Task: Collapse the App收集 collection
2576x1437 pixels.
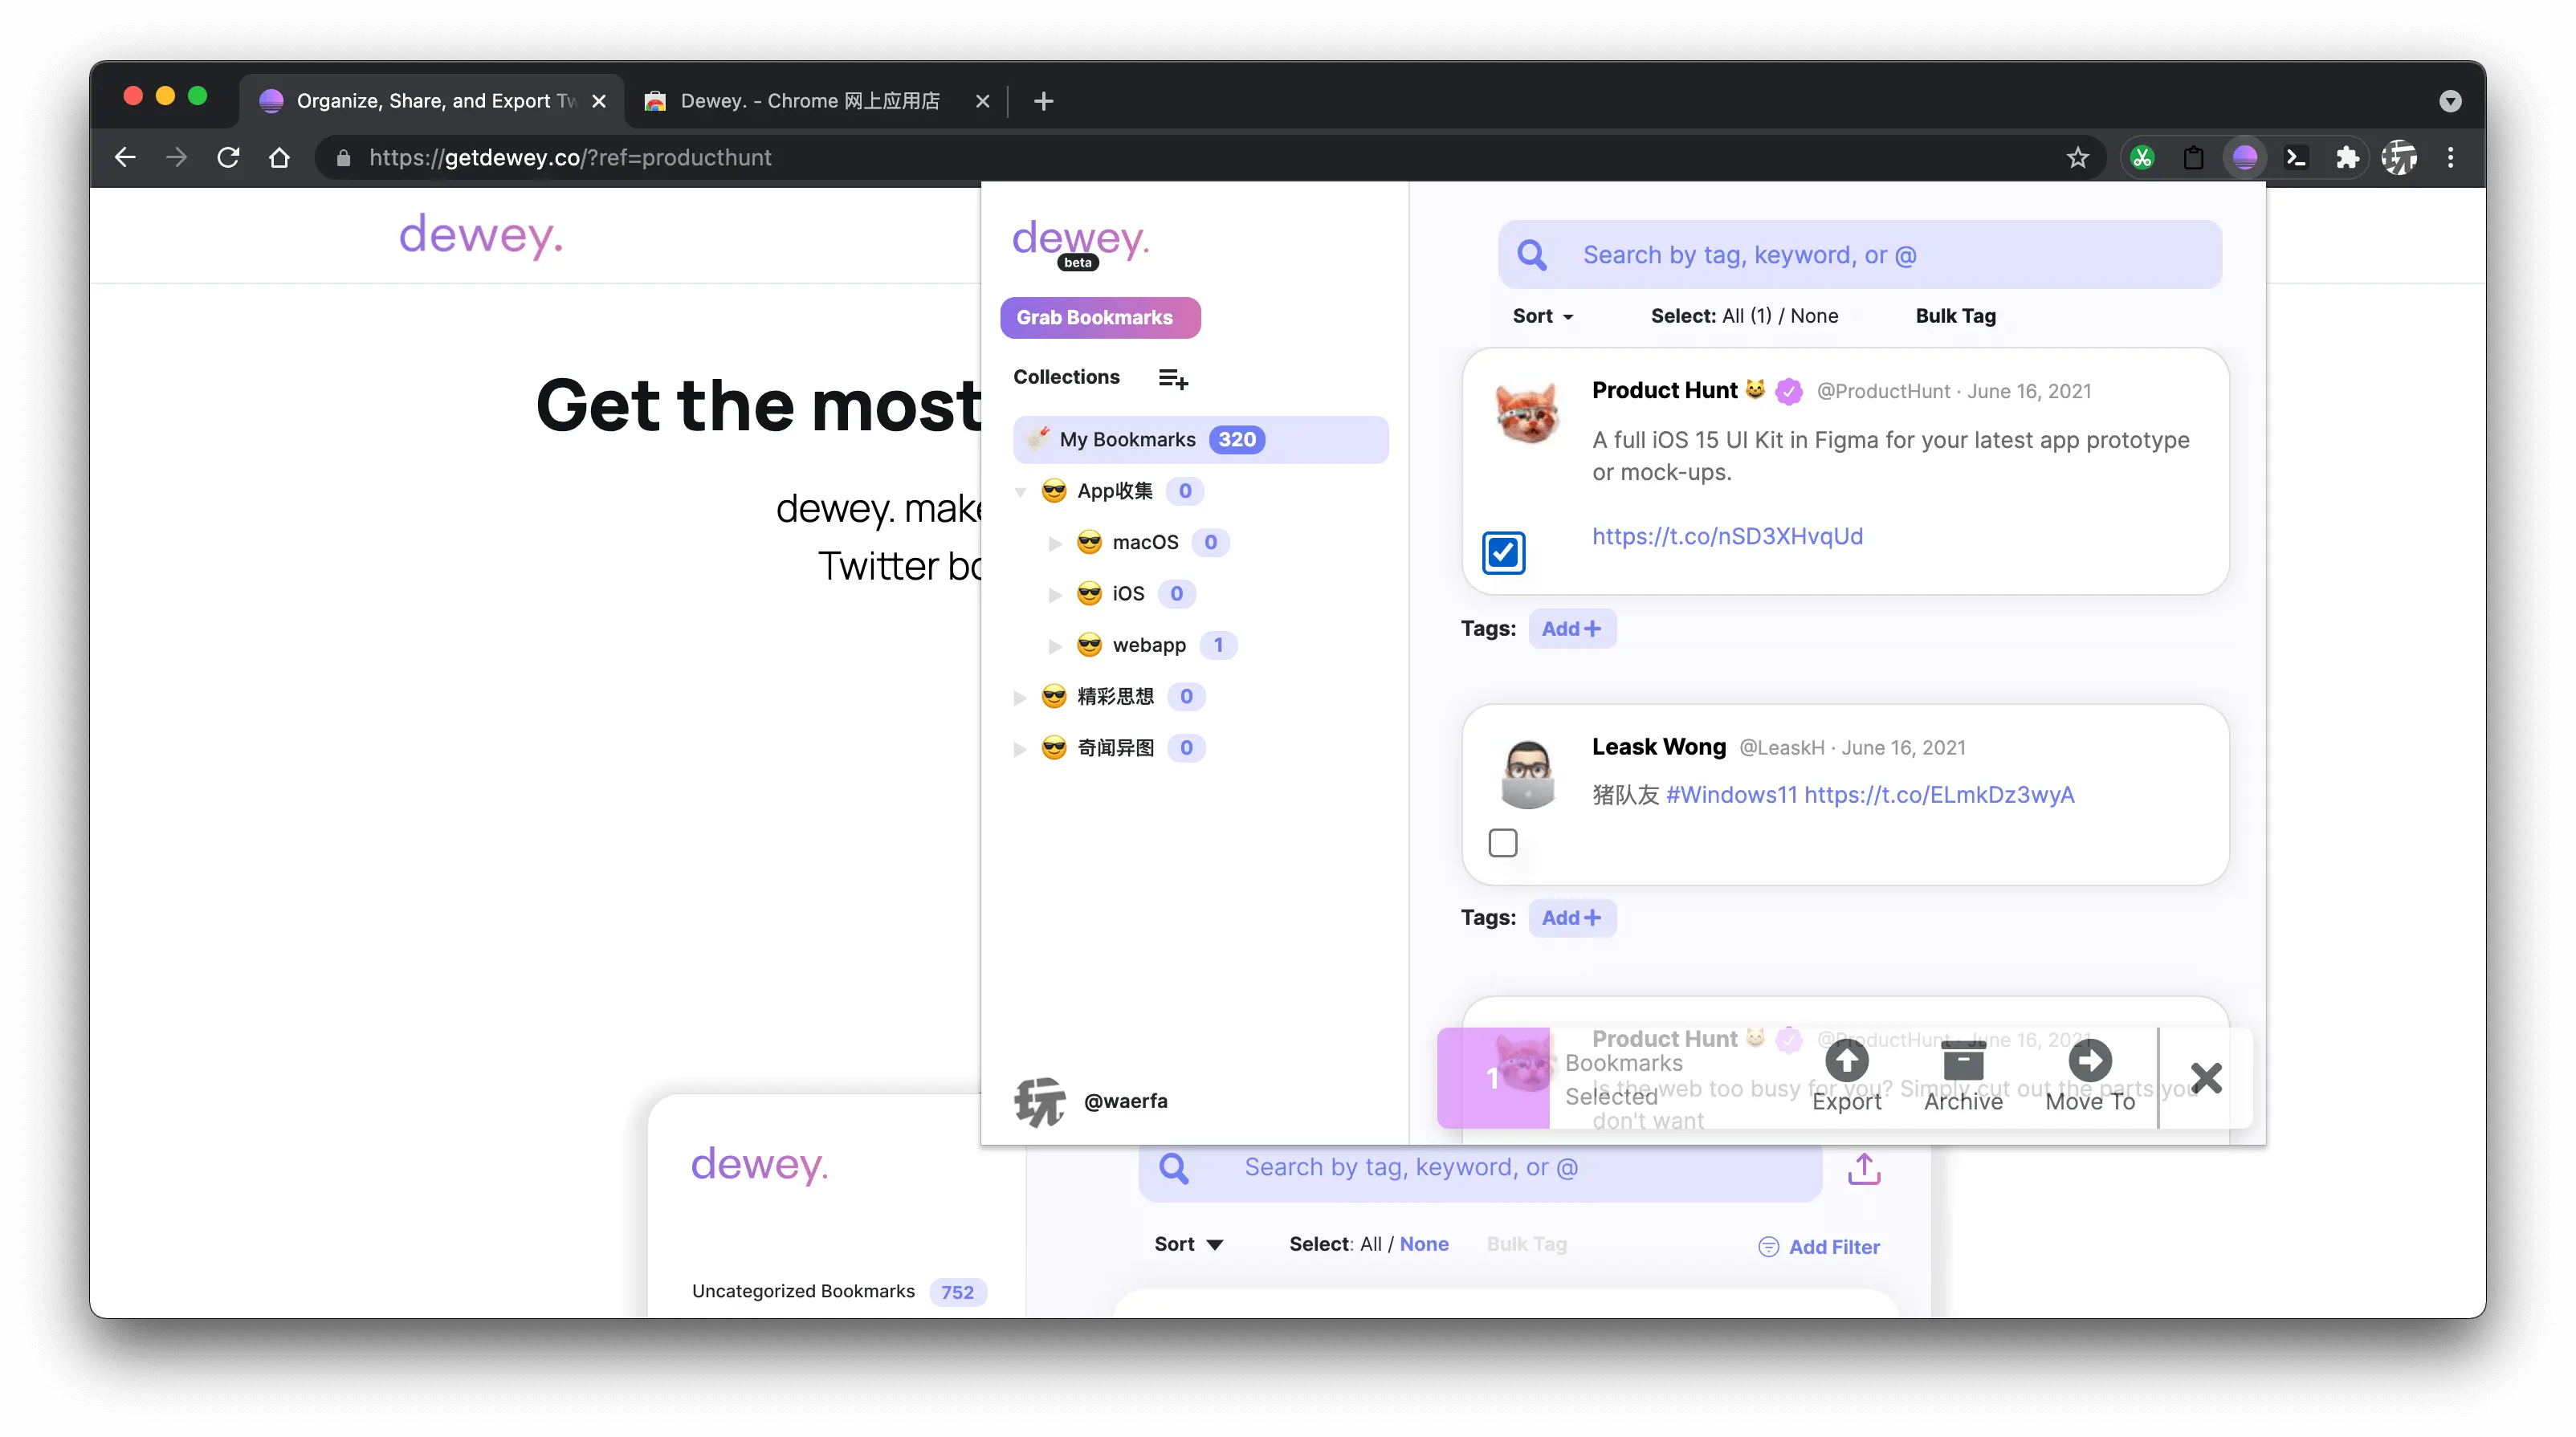Action: pos(1020,491)
